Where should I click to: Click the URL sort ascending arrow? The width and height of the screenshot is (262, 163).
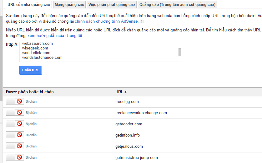[x=126, y=92]
